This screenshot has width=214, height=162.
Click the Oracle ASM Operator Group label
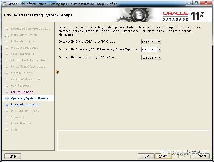[x=99, y=49]
